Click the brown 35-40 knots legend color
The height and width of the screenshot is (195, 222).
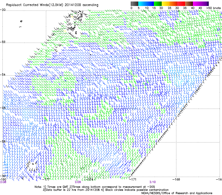(x=189, y=4)
